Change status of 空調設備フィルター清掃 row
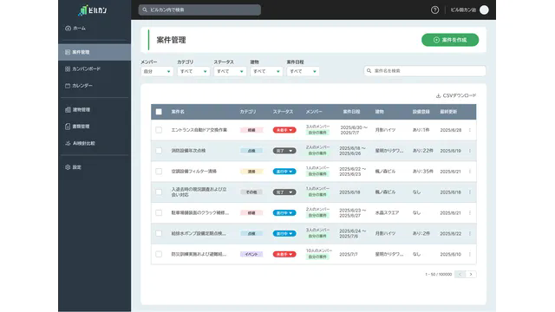The image size is (555, 312). coord(284,172)
